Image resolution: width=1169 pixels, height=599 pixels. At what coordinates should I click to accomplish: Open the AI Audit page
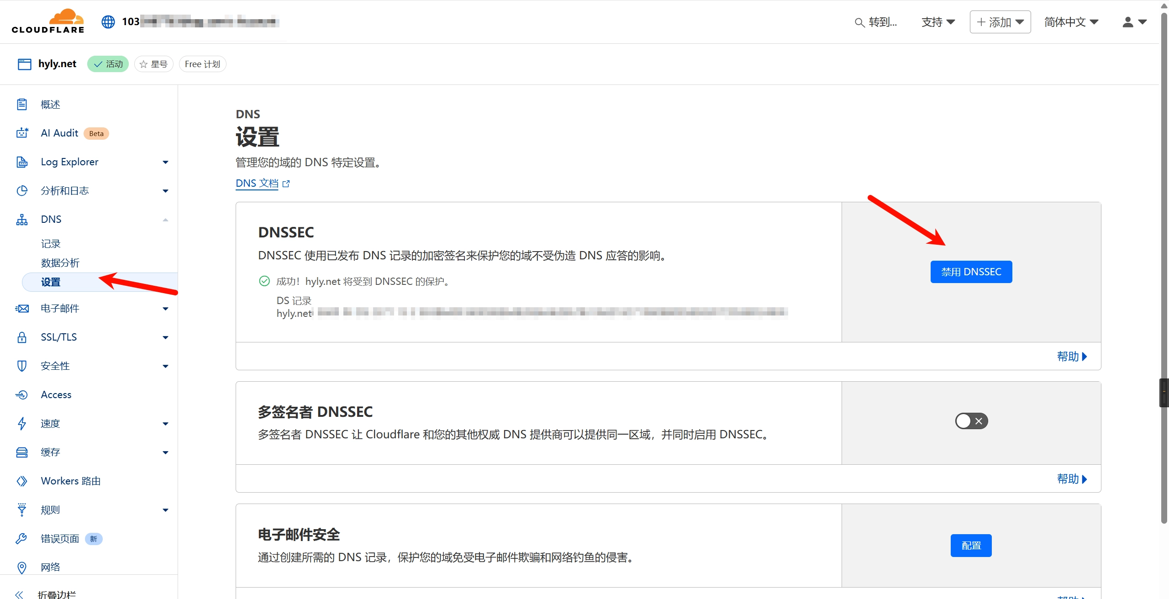59,133
